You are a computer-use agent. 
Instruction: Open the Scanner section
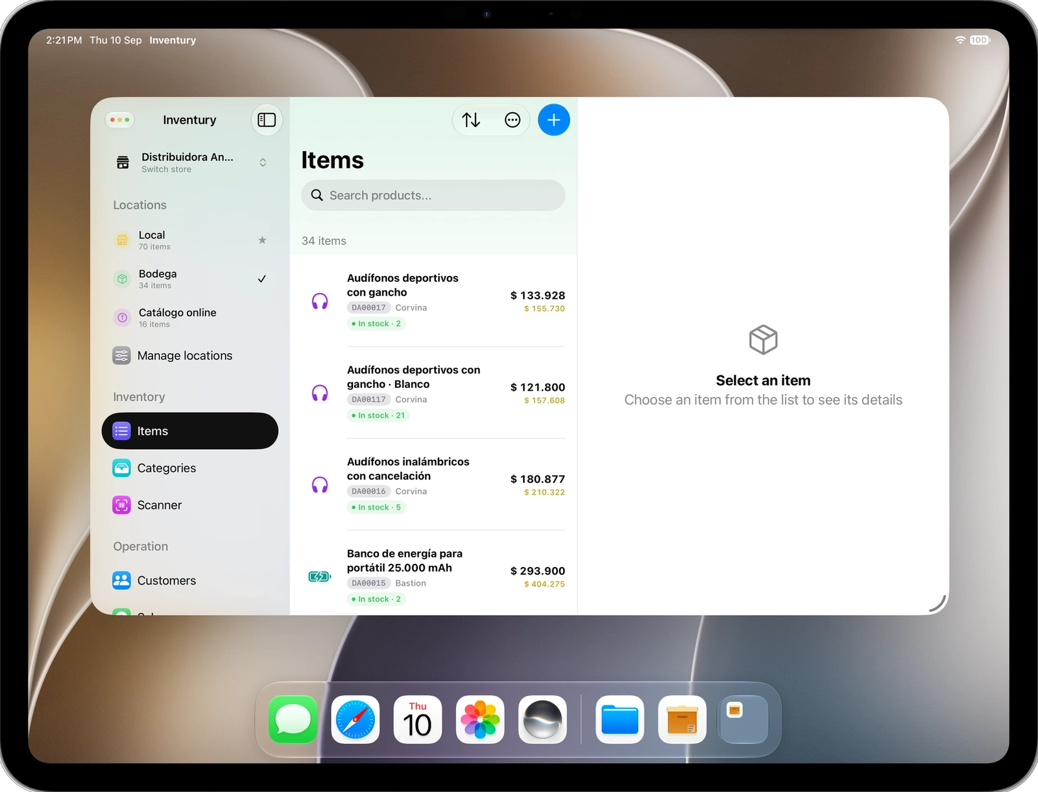[x=190, y=505]
